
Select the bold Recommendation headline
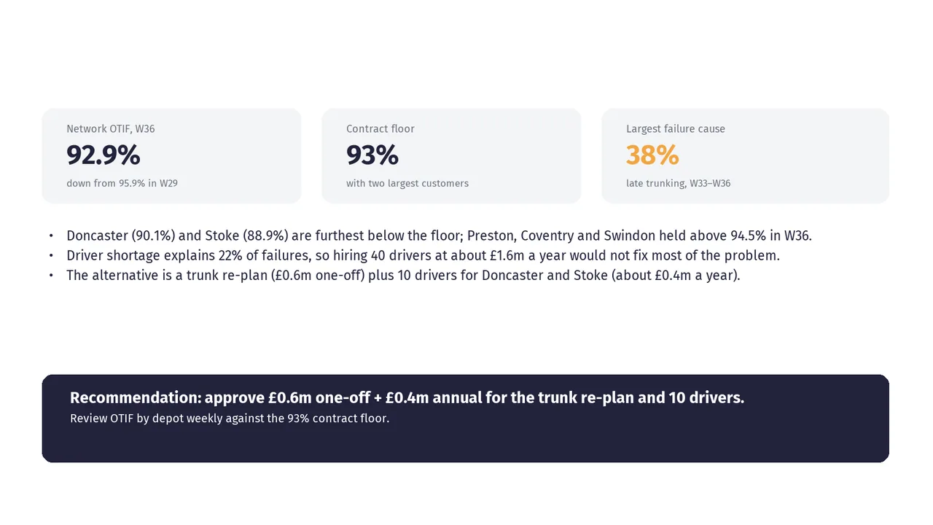(x=407, y=398)
